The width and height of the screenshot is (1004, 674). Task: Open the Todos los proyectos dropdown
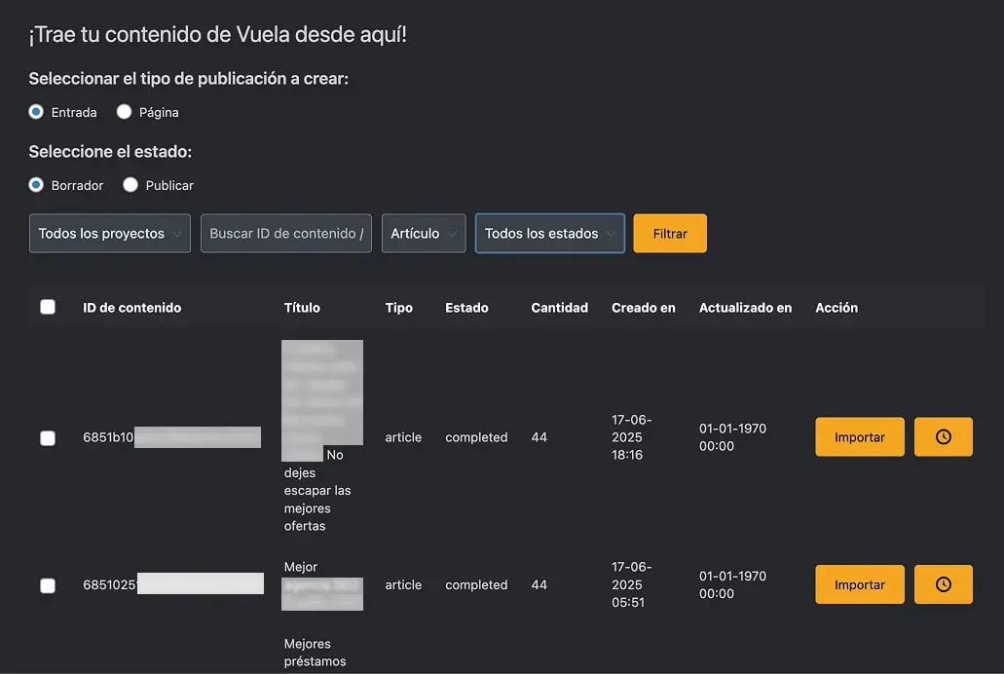(x=109, y=233)
